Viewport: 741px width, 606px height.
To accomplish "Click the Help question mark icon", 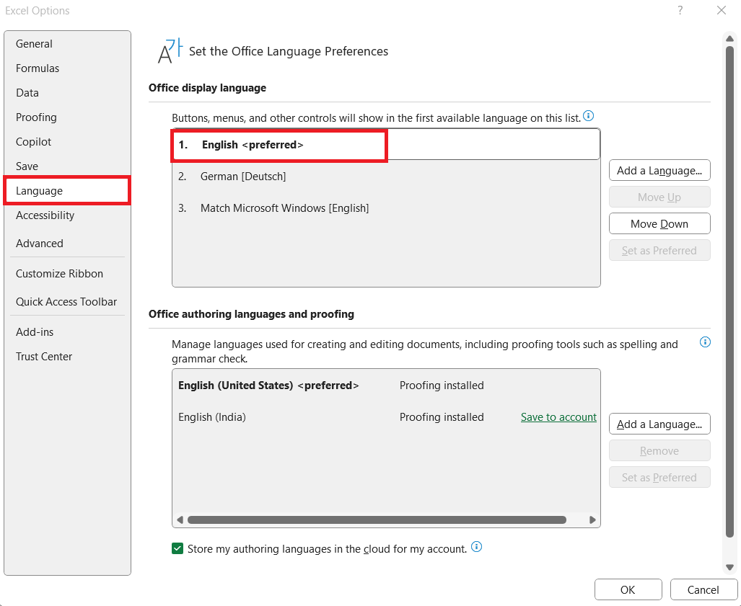I will (x=680, y=10).
